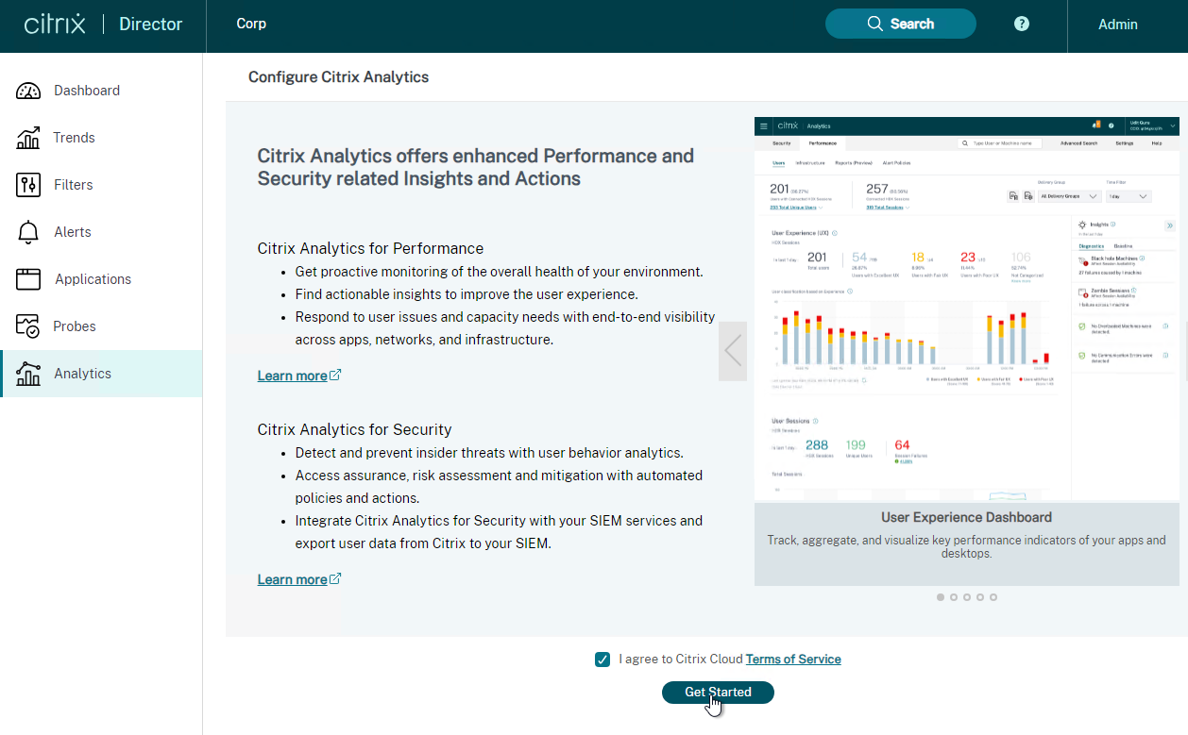Click the User Experience Dashboard caption
Image resolution: width=1188 pixels, height=735 pixels.
[966, 517]
